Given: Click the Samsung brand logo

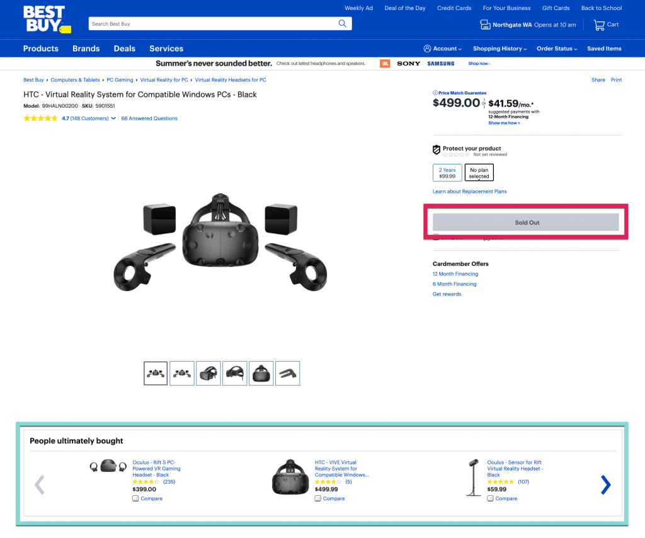Looking at the screenshot, I should coord(440,64).
